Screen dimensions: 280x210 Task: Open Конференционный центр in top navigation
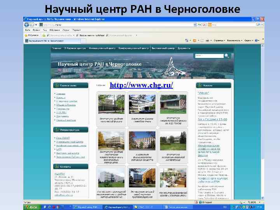tap(133, 48)
